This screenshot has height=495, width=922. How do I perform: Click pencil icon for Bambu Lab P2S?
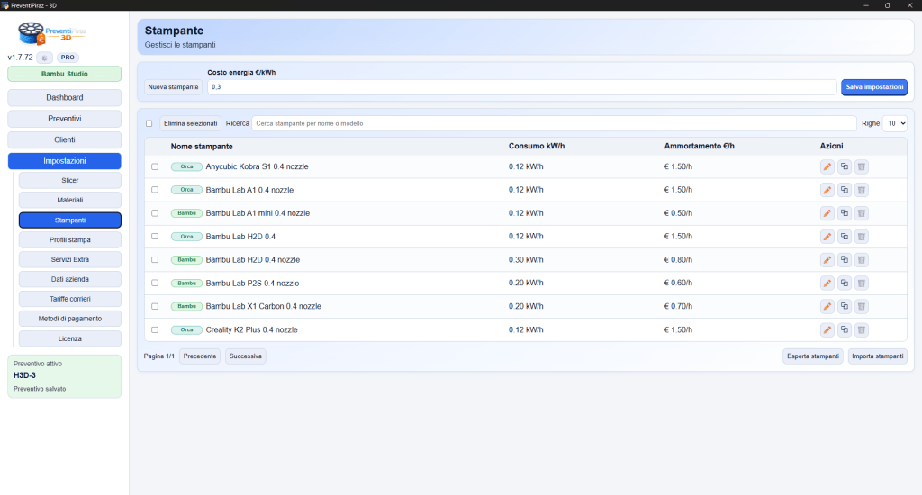pos(827,283)
